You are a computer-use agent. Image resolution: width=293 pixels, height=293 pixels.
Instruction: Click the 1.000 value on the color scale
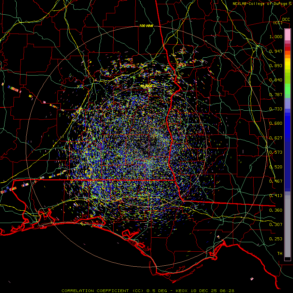pyautogui.click(x=276, y=36)
